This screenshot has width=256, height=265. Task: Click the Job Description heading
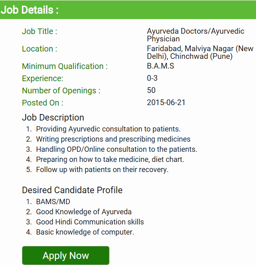click(x=53, y=117)
